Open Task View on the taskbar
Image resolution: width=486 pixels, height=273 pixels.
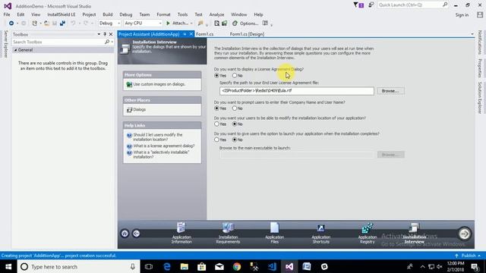(149, 266)
